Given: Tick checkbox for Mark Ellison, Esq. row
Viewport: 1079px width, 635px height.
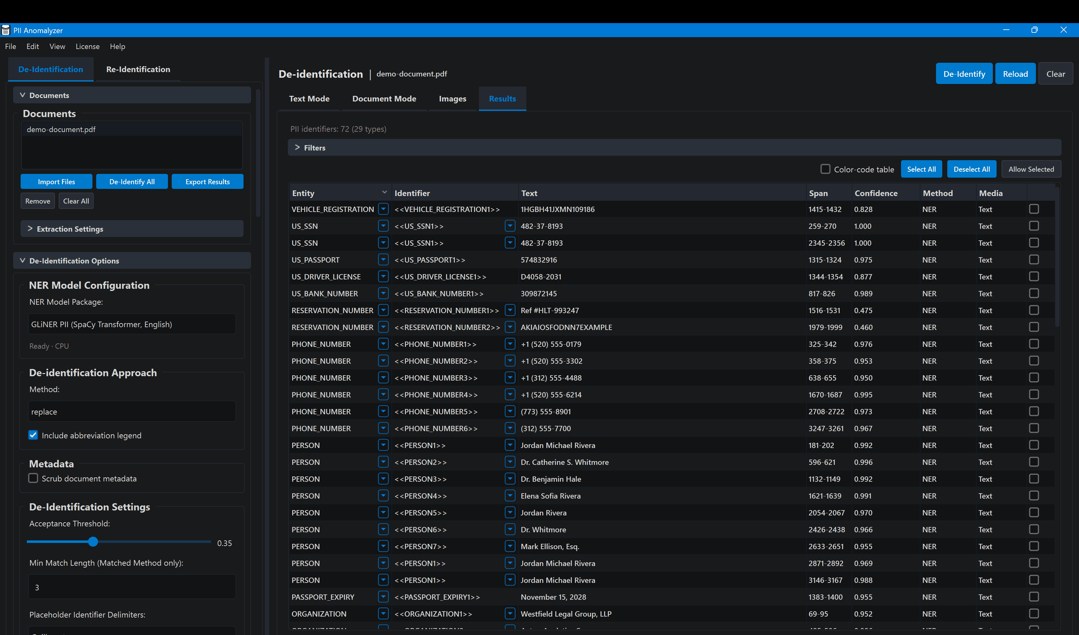Looking at the screenshot, I should pyautogui.click(x=1034, y=546).
